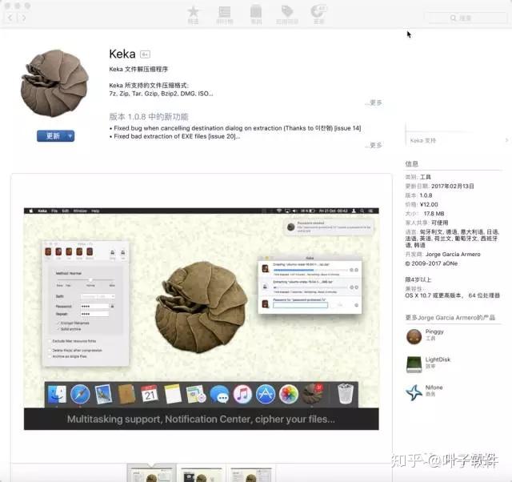Click App Store icon in previewed Dock
This screenshot has height=482, width=512.
coord(266,394)
